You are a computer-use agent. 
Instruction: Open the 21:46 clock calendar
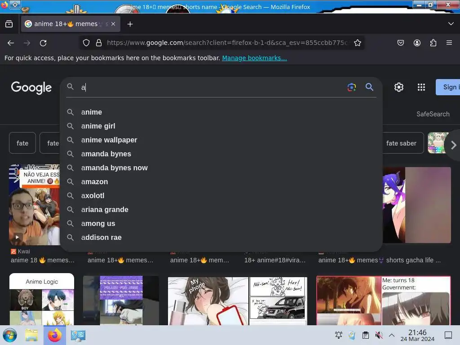click(417, 335)
